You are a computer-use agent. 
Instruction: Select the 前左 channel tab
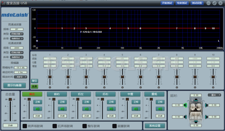click(32, 94)
